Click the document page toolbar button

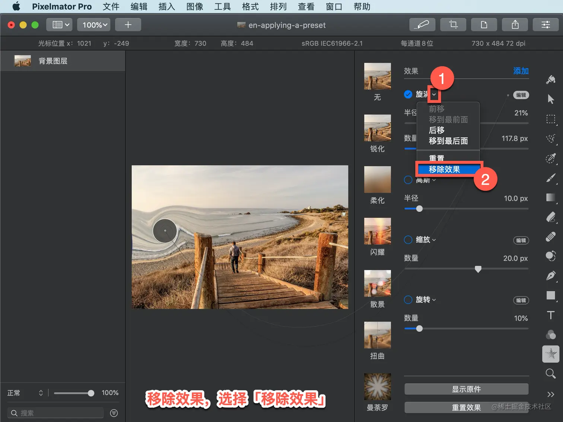(x=484, y=25)
